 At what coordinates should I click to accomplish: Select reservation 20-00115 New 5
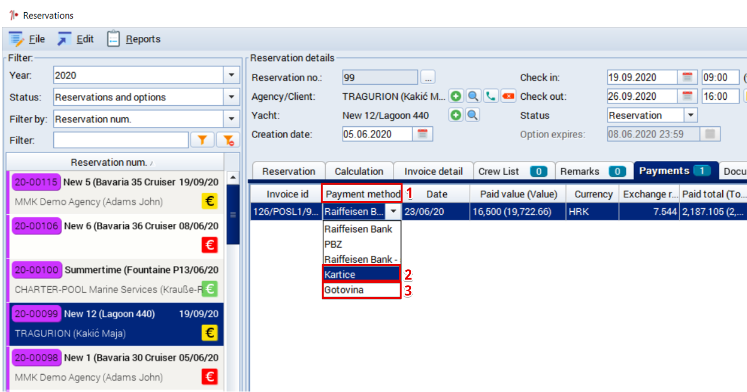(x=115, y=192)
